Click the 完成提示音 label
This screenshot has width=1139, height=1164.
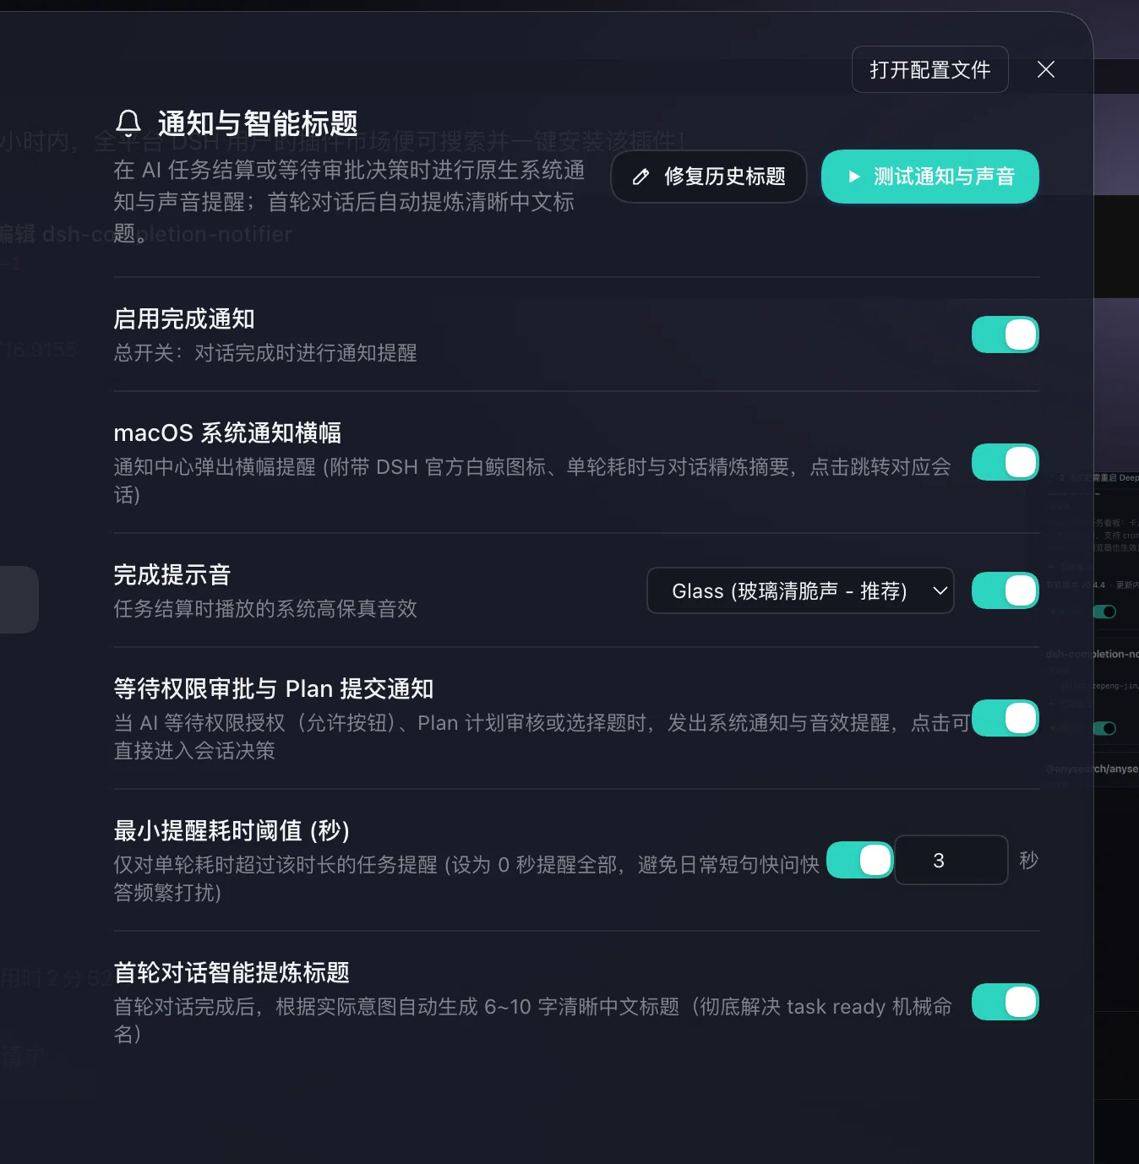(x=172, y=574)
